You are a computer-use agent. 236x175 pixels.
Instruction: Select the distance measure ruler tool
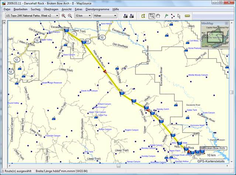click(x=187, y=16)
